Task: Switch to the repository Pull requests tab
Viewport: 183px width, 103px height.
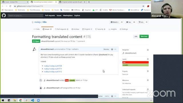Action: click(x=61, y=29)
